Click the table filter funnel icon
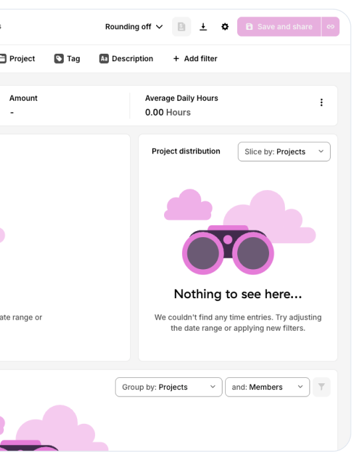Image resolution: width=360 pixels, height=461 pixels. tap(321, 387)
